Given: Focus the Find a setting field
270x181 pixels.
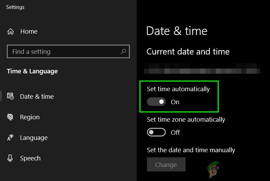Looking at the screenshot, I should (x=68, y=51).
